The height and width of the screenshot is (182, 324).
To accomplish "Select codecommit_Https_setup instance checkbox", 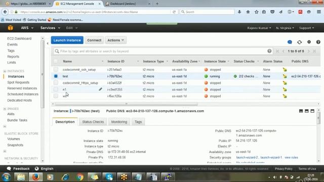I will click(56, 83).
